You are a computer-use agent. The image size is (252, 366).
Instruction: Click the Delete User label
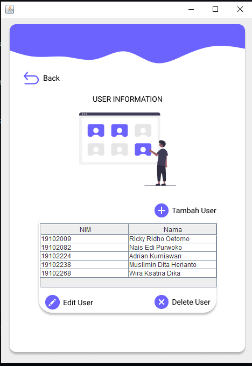pyautogui.click(x=191, y=302)
